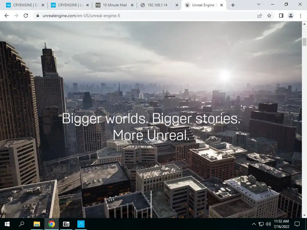Open 7-Zip from the taskbar
This screenshot has width=307, height=230.
(66, 224)
